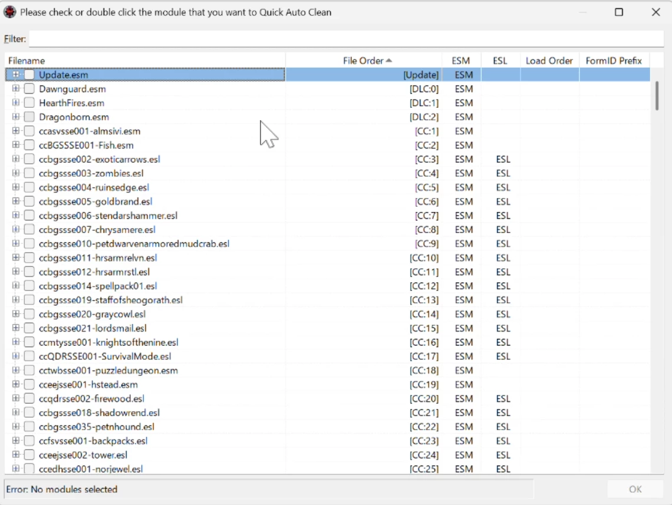Select ccbgssse011-hrsarmrelvn.esl row name
672x505 pixels.
(98, 258)
